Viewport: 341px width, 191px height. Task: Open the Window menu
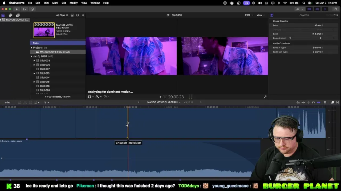click(95, 3)
